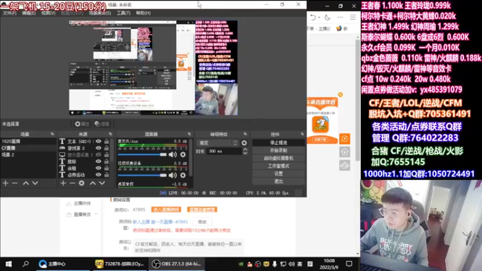This screenshot has width=482, height=271.
Task: Collapse the 直播带货 sidebar chevron
Action: (96, 214)
